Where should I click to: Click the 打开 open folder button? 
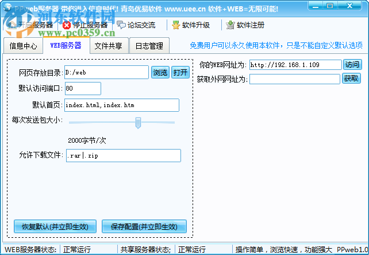pos(180,72)
